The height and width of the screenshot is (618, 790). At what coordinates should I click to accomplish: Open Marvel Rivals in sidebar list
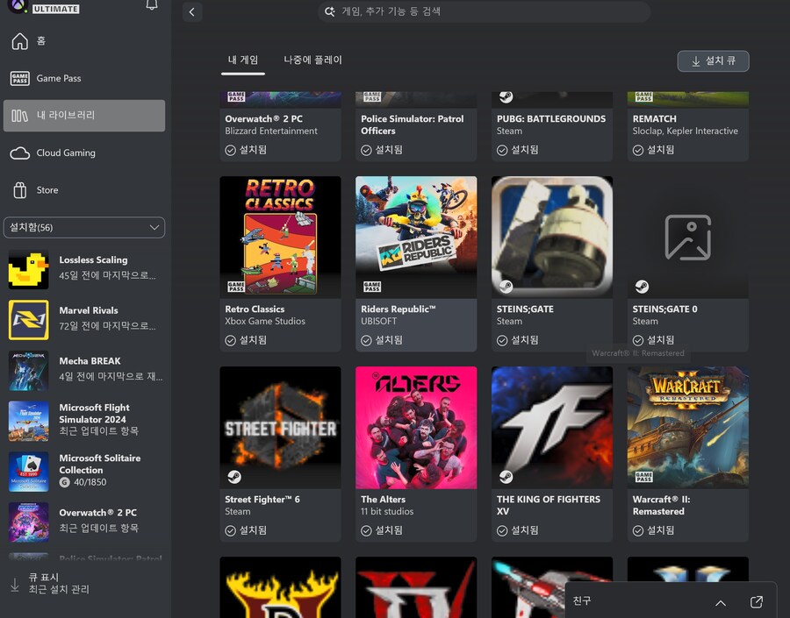[x=83, y=320]
